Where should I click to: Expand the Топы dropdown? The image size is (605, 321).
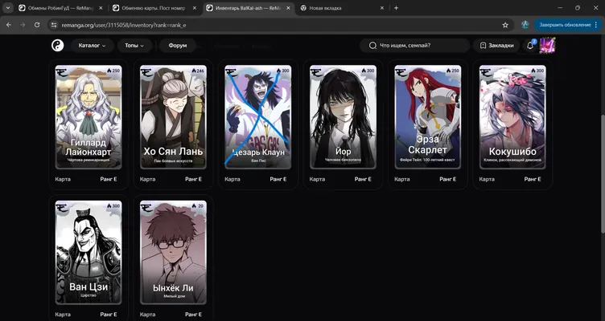pyautogui.click(x=134, y=46)
